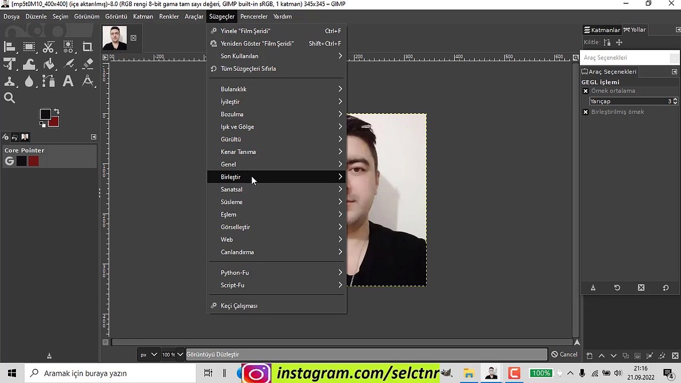
Task: Select the Measure compass tool
Action: pos(88,81)
